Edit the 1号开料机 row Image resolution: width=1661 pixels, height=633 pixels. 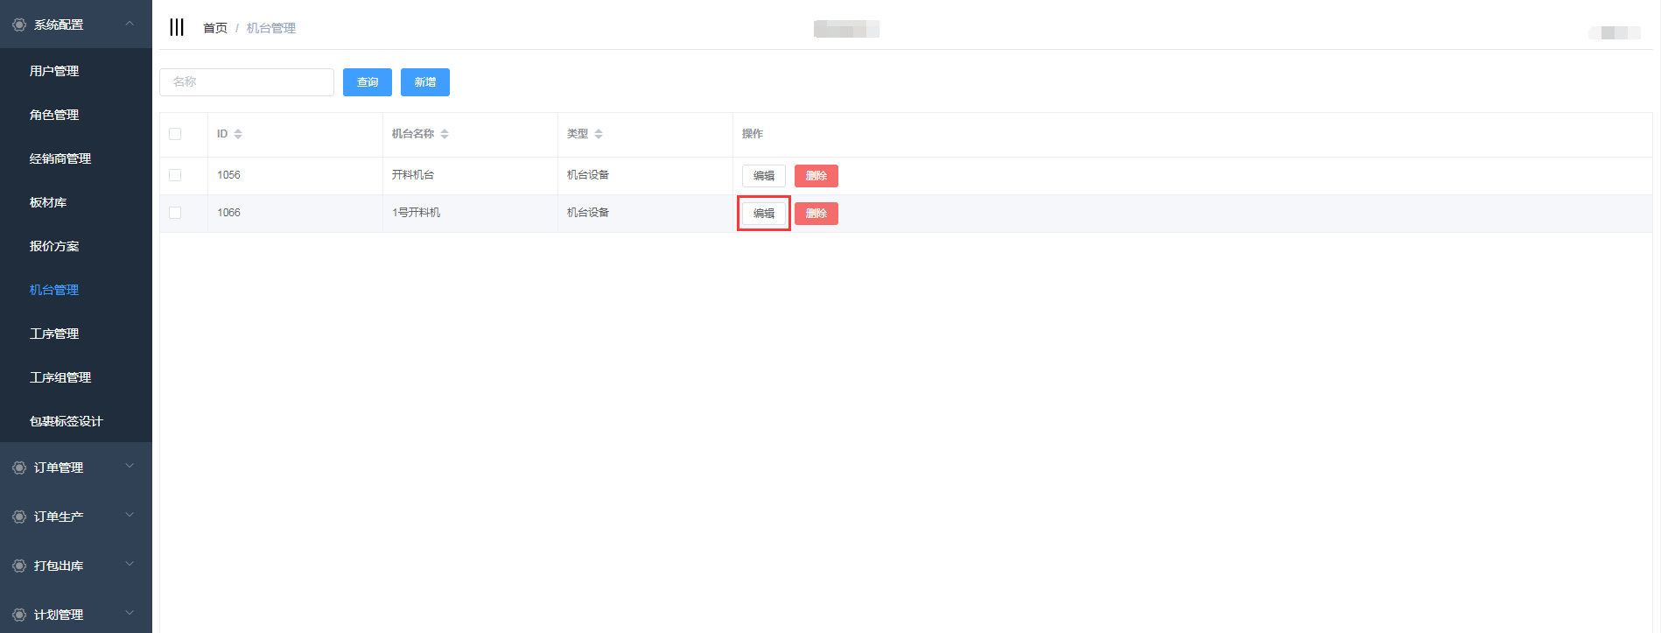763,214
